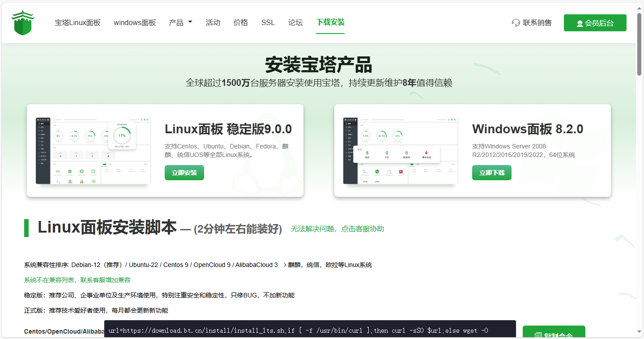The width and height of the screenshot is (644, 339).
Task: Click the scrollbar down arrow
Action: pyautogui.click(x=640, y=332)
